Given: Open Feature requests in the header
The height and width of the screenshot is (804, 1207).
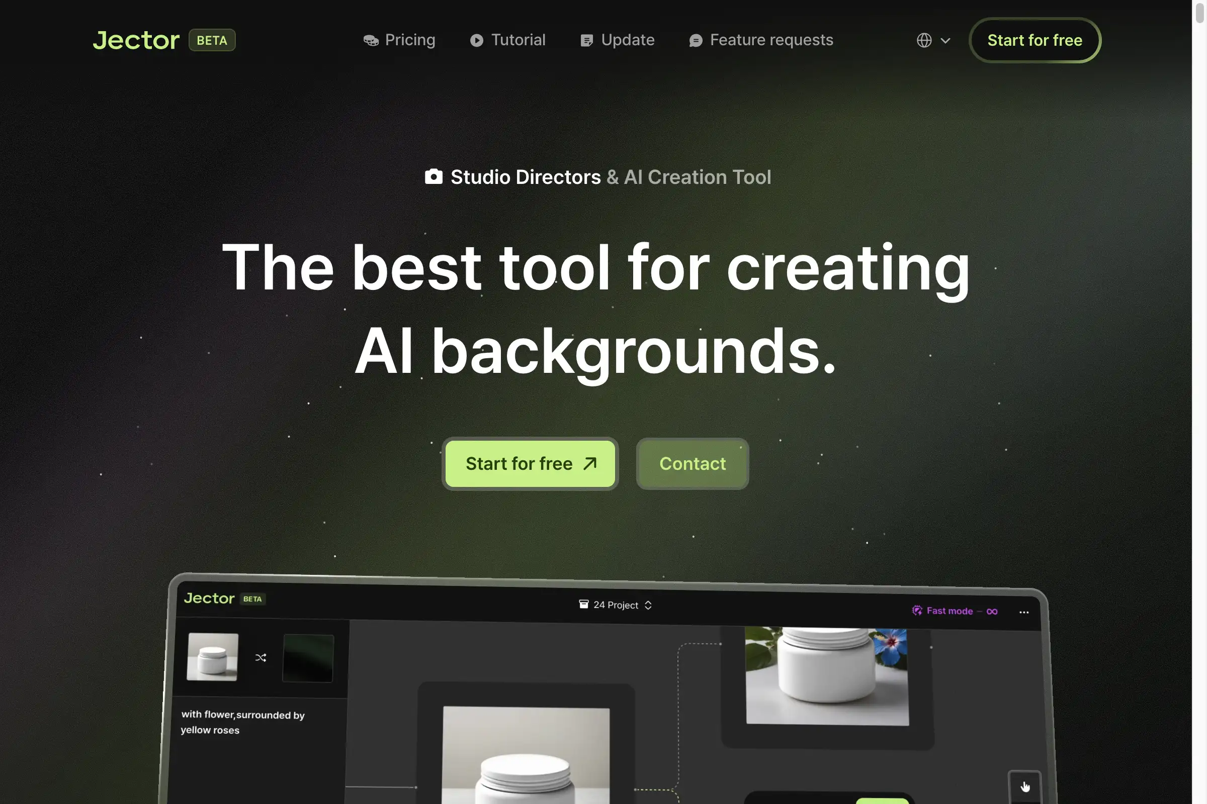Looking at the screenshot, I should pos(761,40).
